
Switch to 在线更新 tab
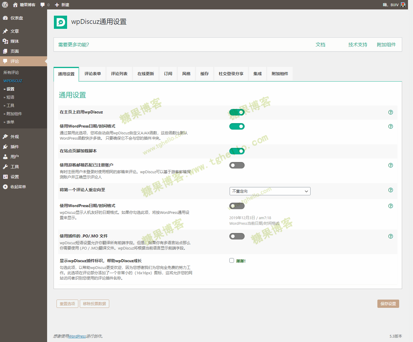coord(146,74)
